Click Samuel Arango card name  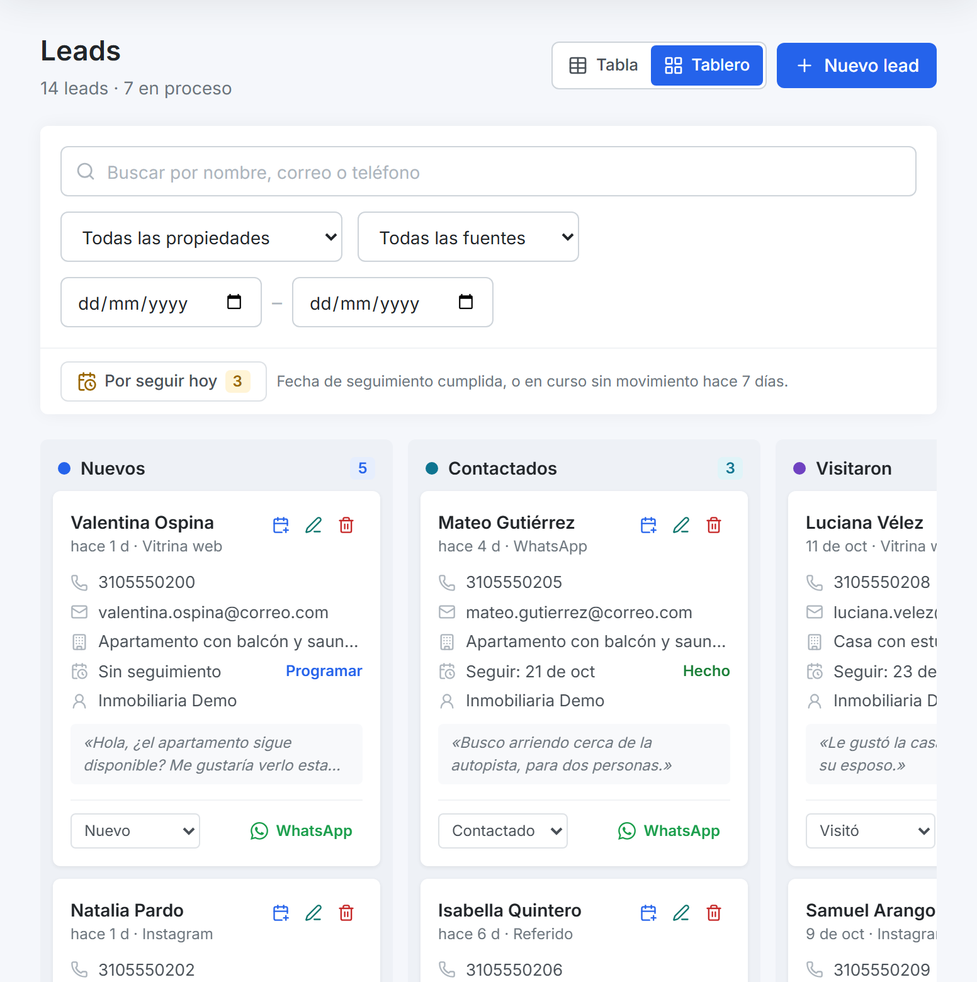[x=871, y=910]
